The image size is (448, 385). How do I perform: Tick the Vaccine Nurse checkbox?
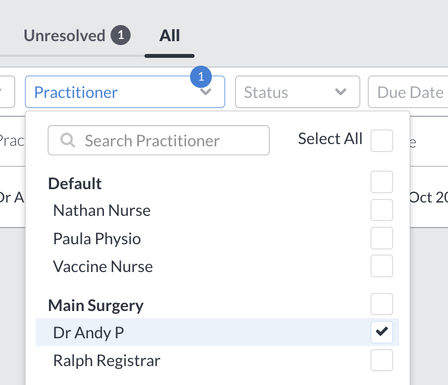click(x=382, y=266)
